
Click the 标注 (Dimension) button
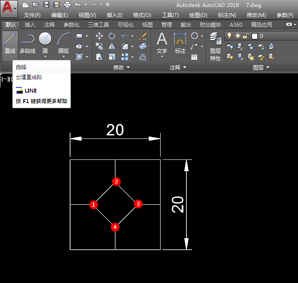[x=180, y=43]
